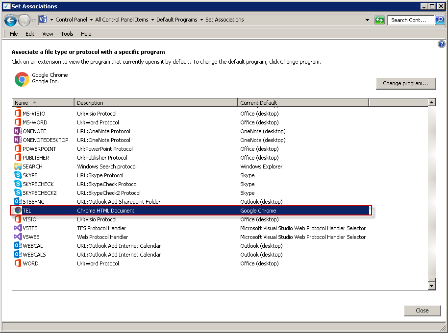Open the Edit menu

(30, 34)
